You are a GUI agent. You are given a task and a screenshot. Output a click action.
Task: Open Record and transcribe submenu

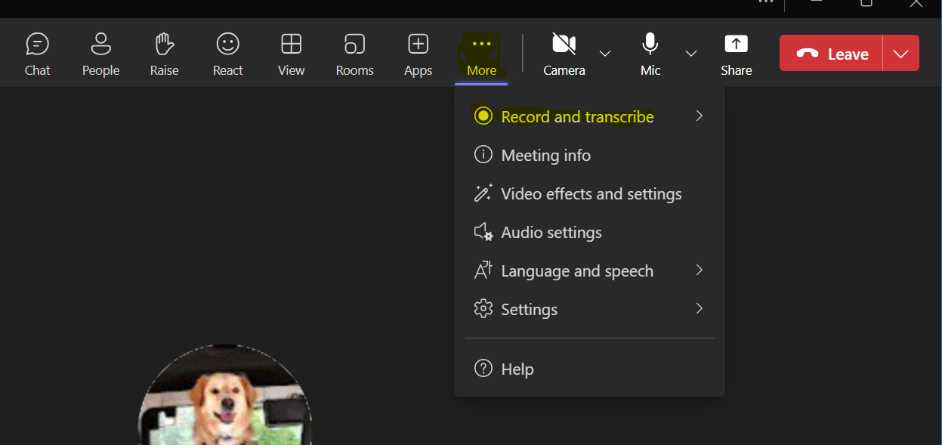click(x=589, y=116)
